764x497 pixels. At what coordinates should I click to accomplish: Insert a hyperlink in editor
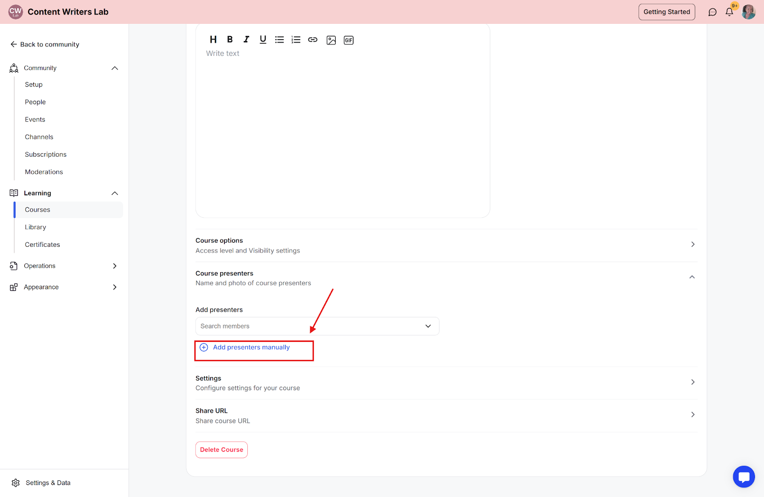[x=313, y=40]
